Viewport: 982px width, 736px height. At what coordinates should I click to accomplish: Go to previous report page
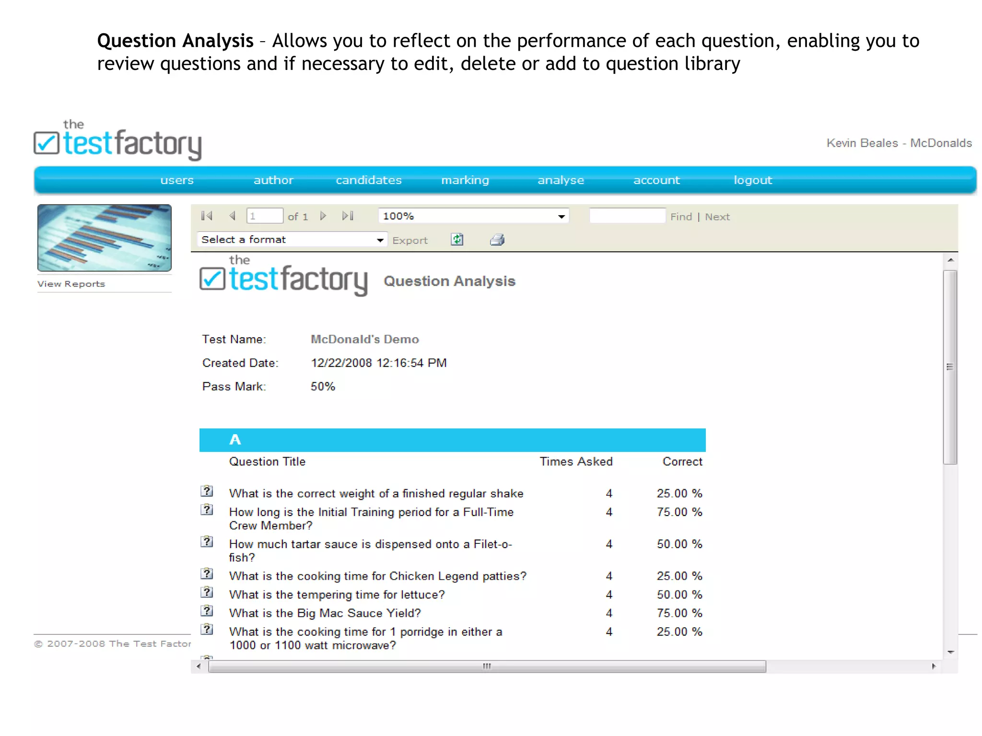233,216
